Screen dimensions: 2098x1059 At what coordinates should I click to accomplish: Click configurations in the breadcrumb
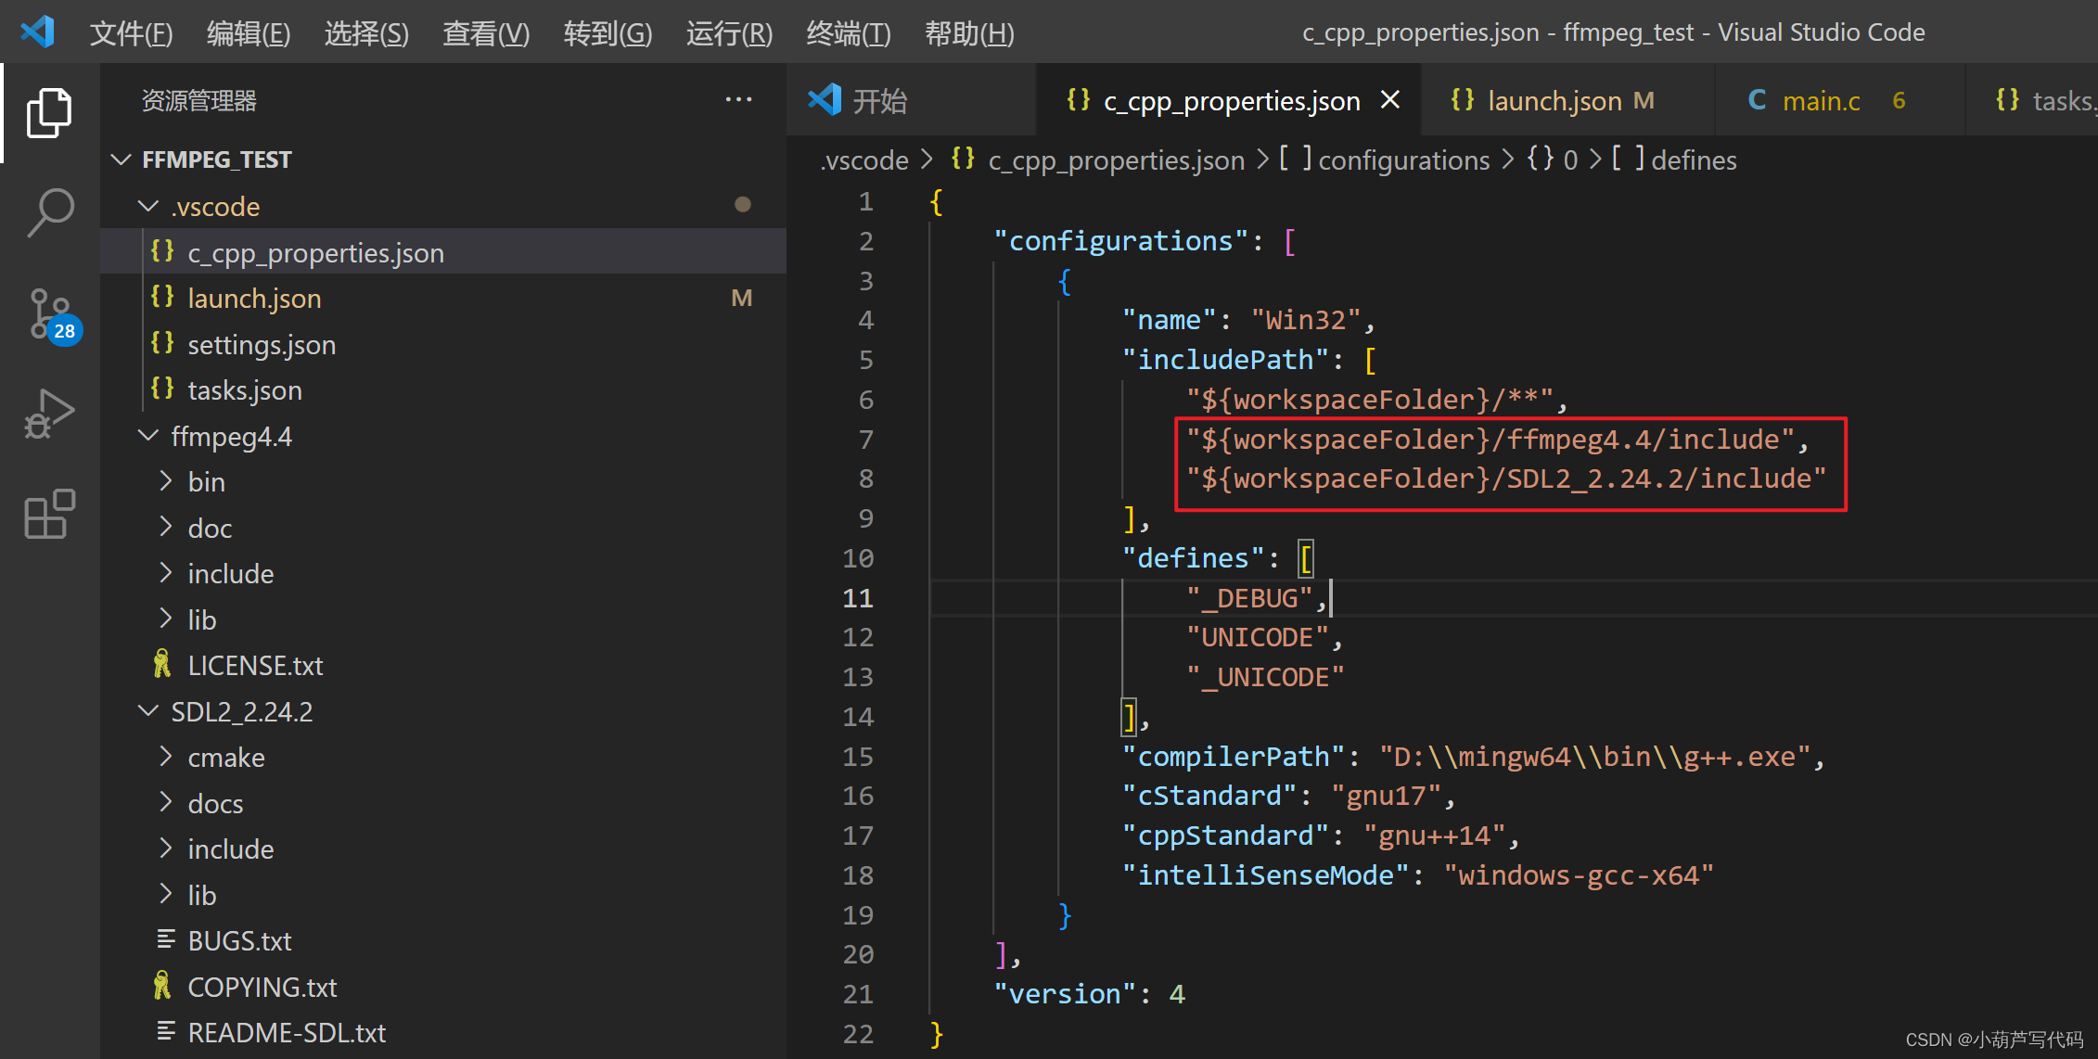pyautogui.click(x=1402, y=160)
